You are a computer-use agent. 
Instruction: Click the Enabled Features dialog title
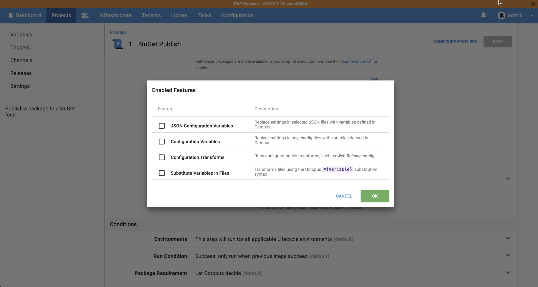tap(174, 90)
